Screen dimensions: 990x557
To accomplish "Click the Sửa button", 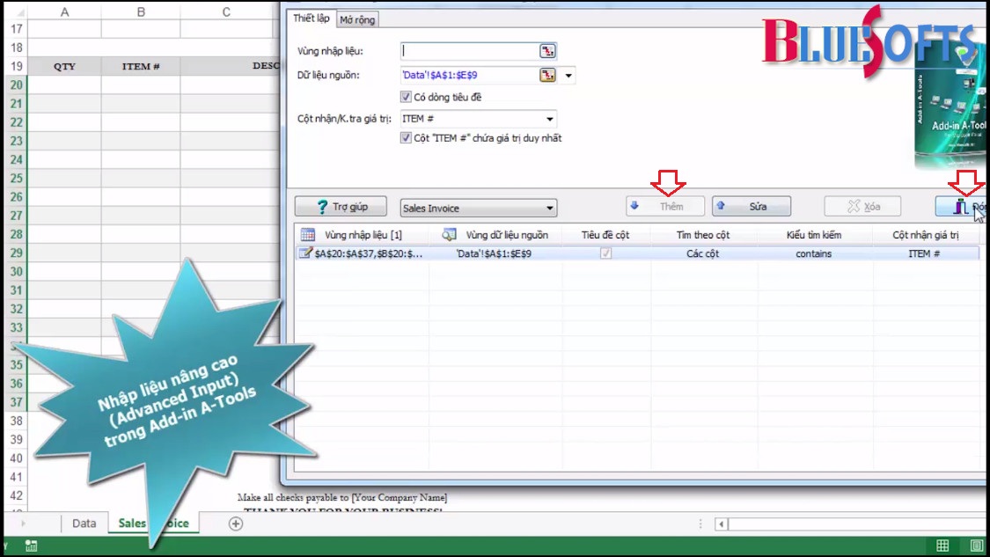I will (x=752, y=207).
